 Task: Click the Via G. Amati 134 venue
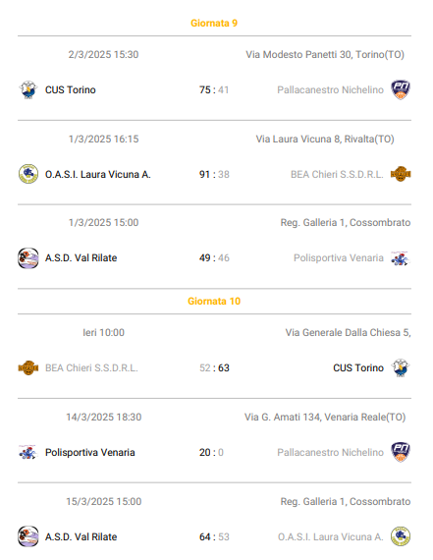click(x=325, y=418)
